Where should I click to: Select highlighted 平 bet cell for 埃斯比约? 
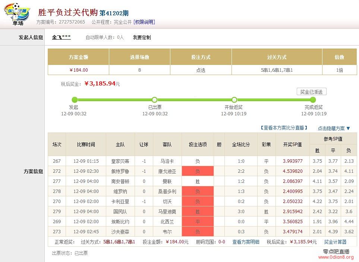click(x=198, y=221)
